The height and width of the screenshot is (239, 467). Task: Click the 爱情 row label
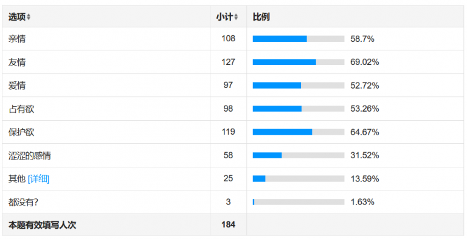(17, 86)
